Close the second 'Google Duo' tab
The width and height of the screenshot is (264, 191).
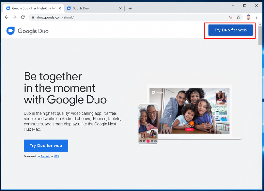pos(120,8)
